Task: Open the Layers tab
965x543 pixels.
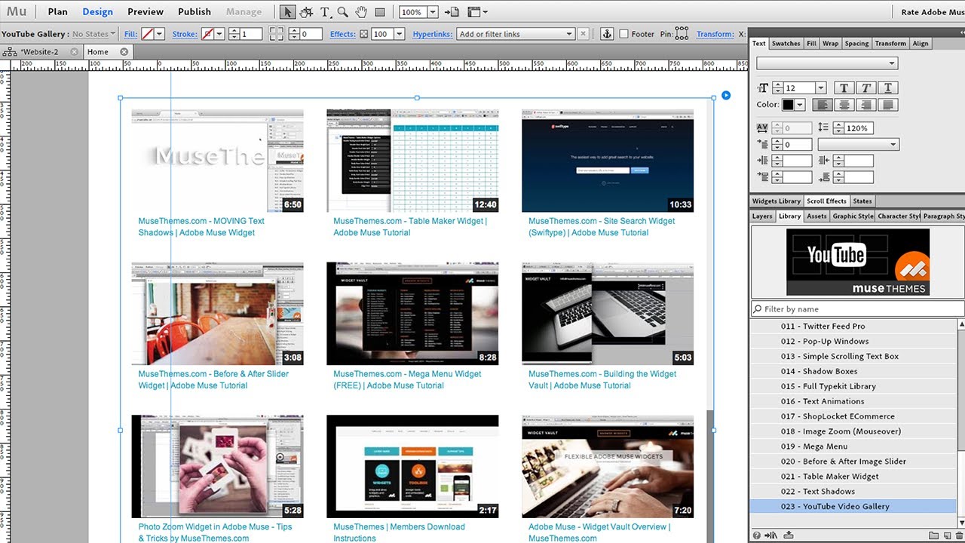Action: coord(762,216)
